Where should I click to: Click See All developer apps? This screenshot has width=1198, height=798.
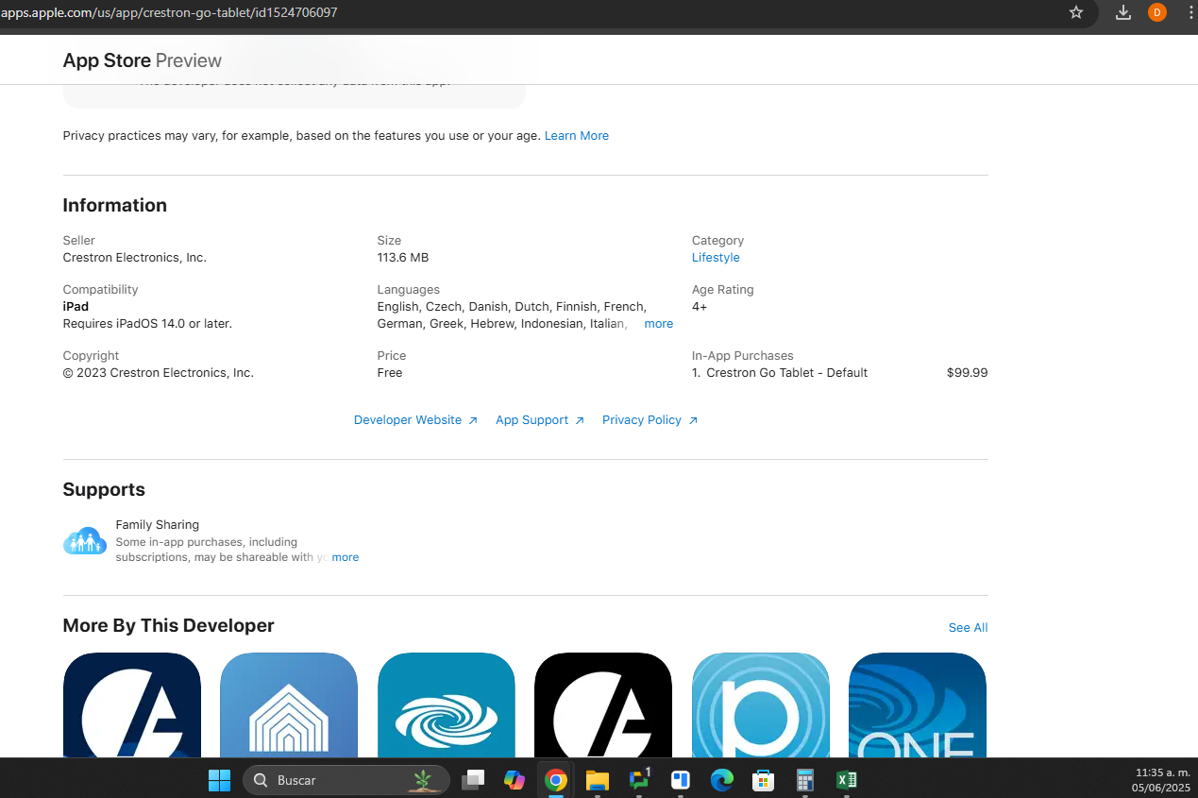pos(969,628)
